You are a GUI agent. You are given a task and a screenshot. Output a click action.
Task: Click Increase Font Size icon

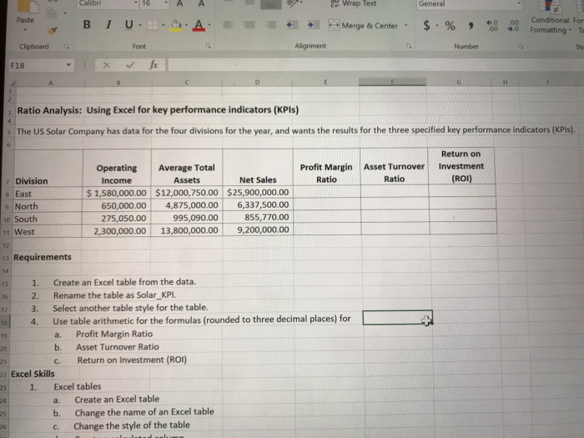point(179,3)
